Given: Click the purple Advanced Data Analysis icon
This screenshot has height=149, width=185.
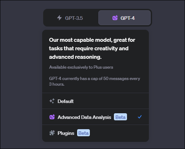Looking at the screenshot, I should coord(52,117).
